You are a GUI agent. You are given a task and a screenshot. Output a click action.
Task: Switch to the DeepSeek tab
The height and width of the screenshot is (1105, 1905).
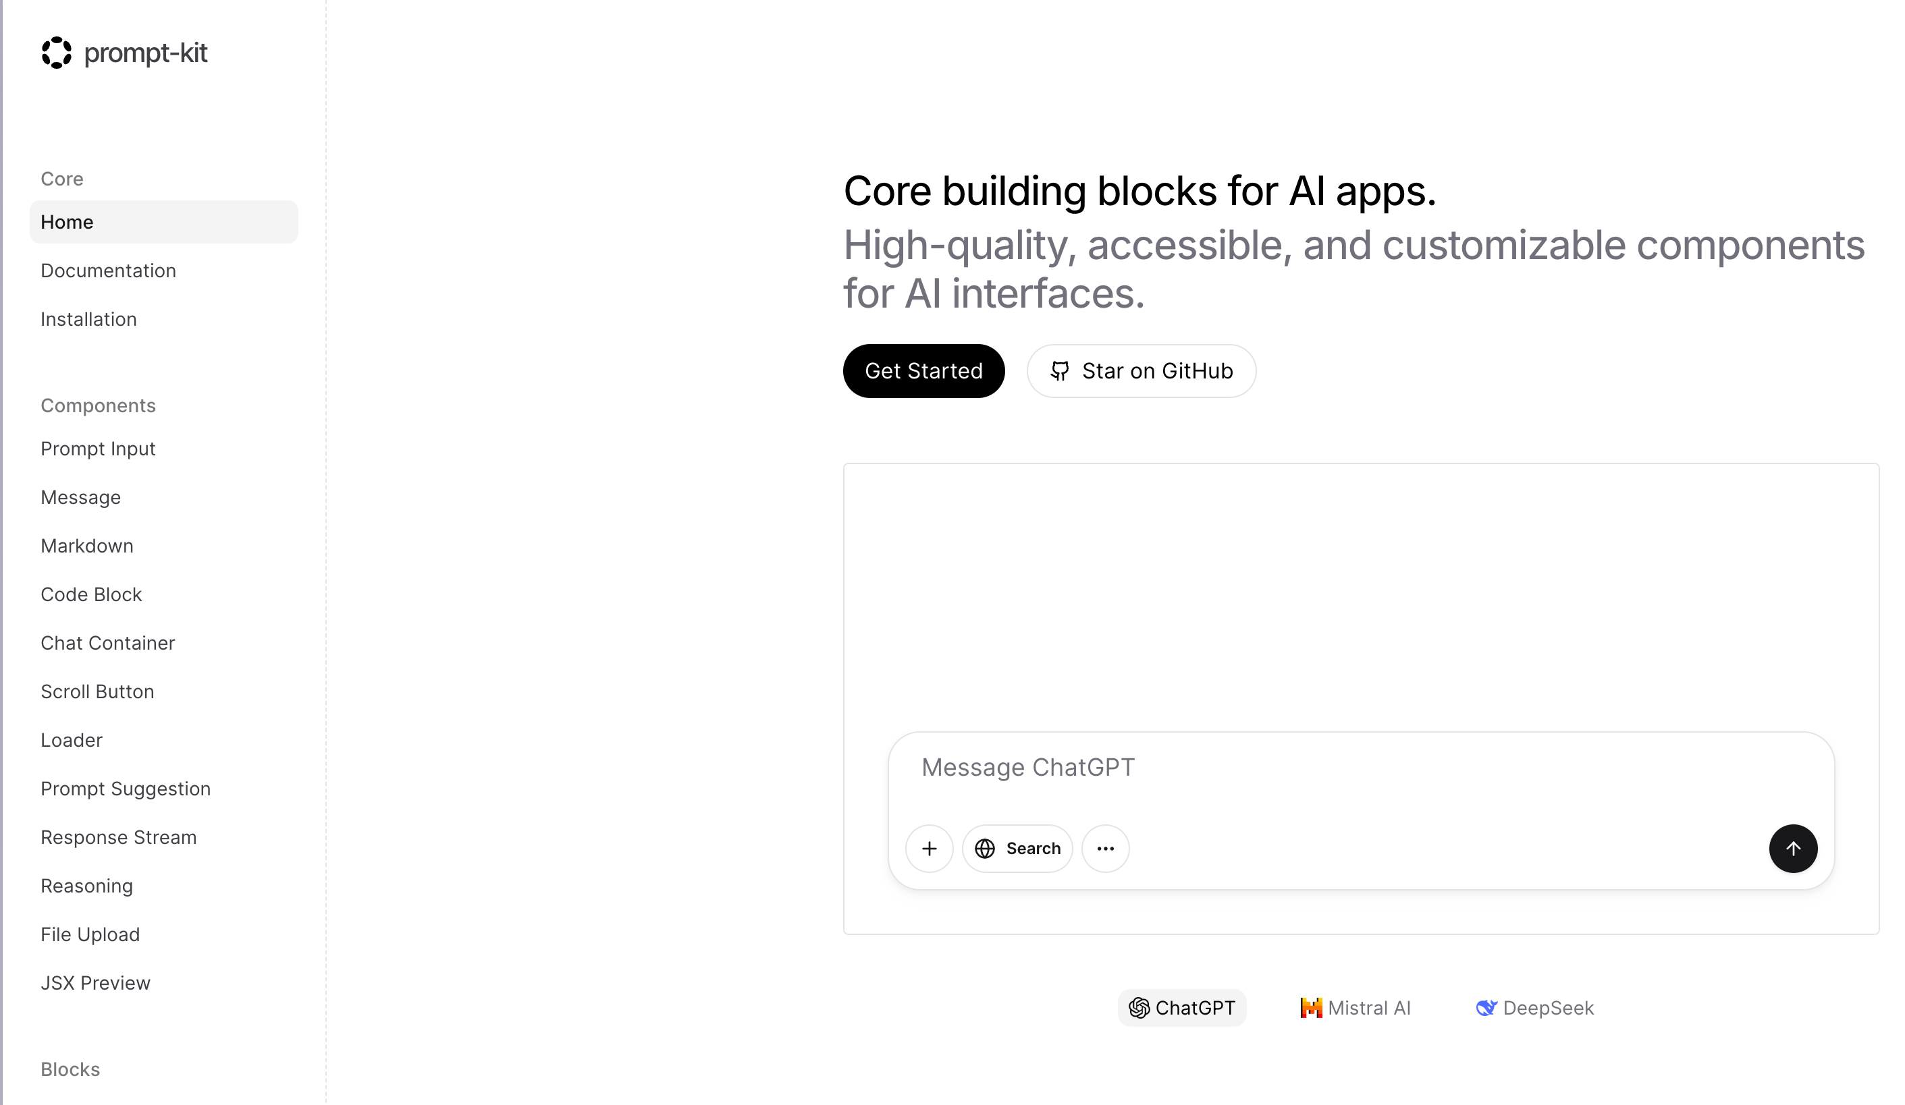click(1534, 1008)
